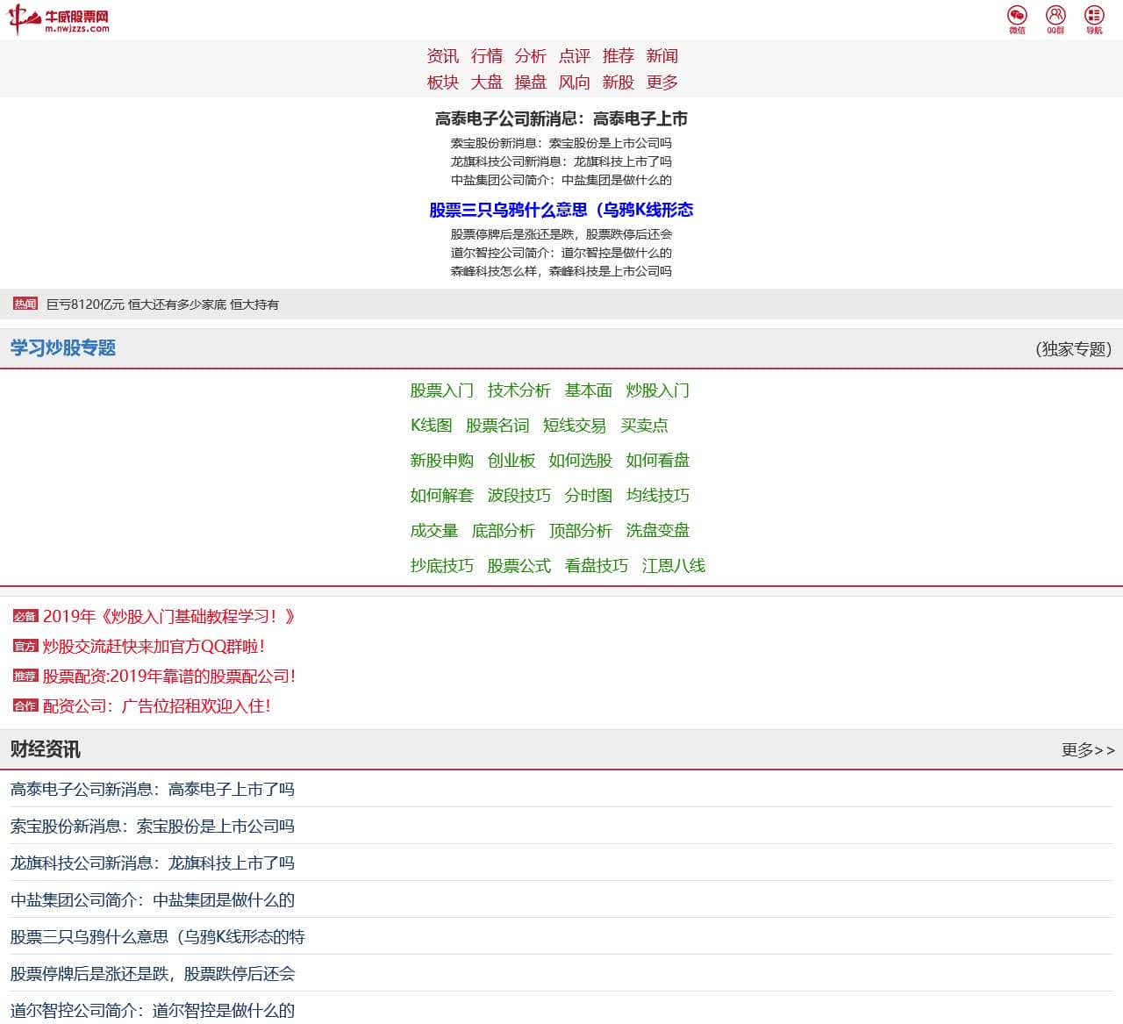The height and width of the screenshot is (1024, 1123).
Task: Open 炒股交流赶快来加官方QQ群啦 link
Action: (x=154, y=647)
